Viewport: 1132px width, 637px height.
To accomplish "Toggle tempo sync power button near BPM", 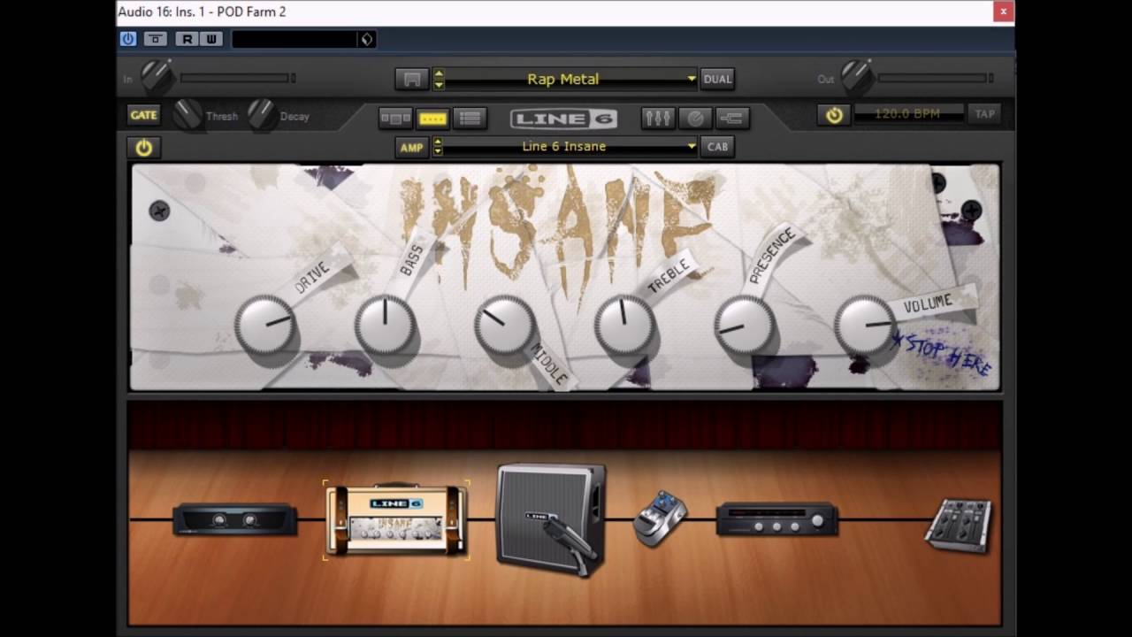I will click(834, 115).
